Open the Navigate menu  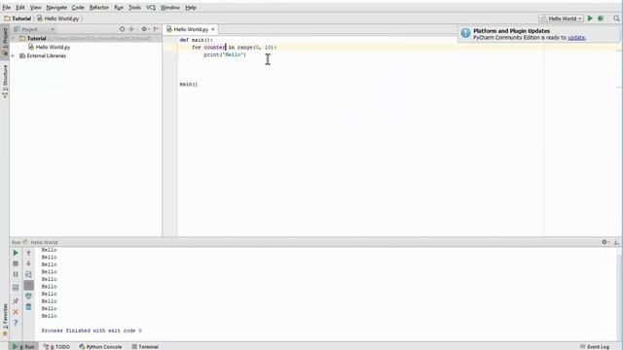56,8
